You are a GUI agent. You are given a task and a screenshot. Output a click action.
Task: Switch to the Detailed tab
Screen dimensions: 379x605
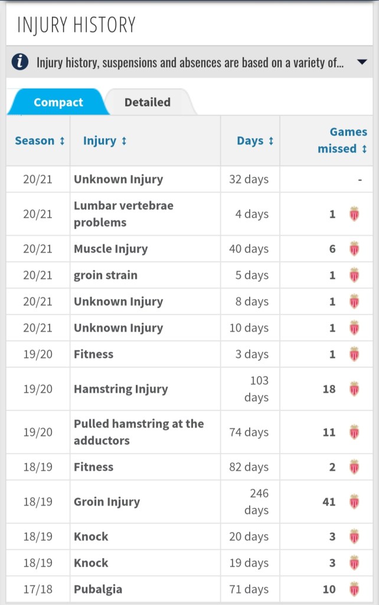coord(147,102)
